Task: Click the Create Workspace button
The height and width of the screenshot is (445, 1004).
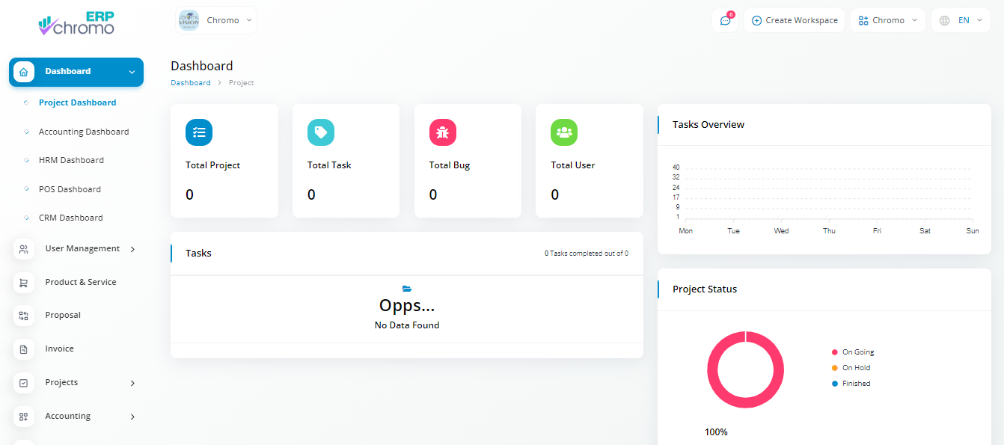Action: point(794,20)
